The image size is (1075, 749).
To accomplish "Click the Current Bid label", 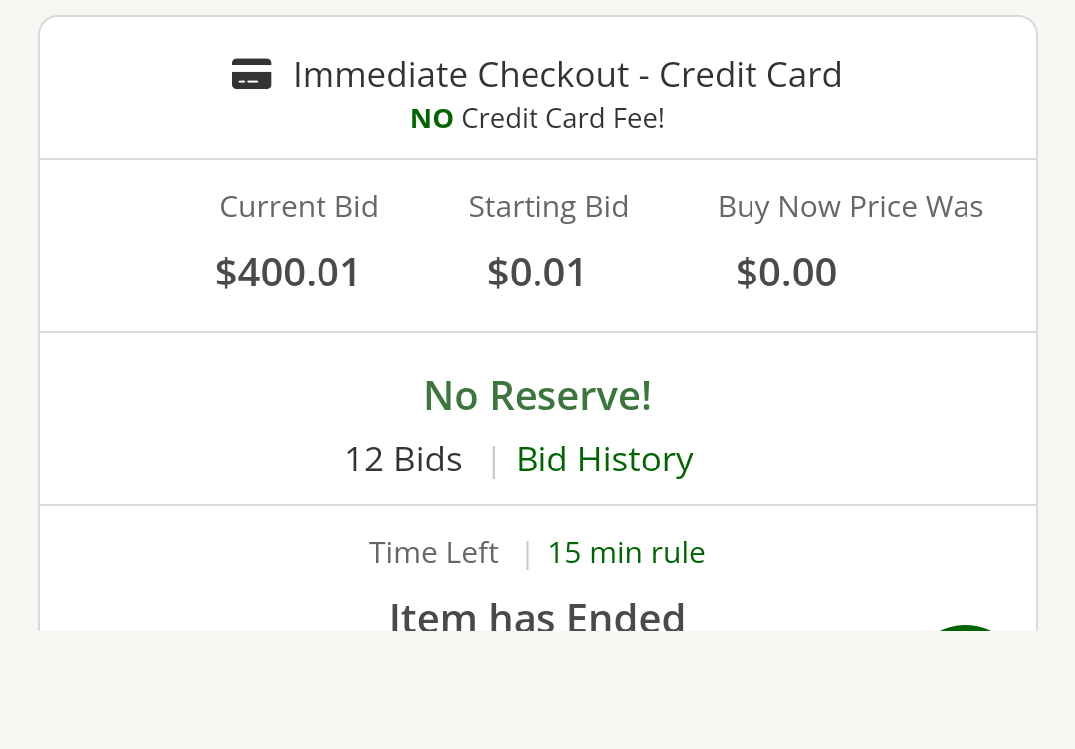I will 299,206.
